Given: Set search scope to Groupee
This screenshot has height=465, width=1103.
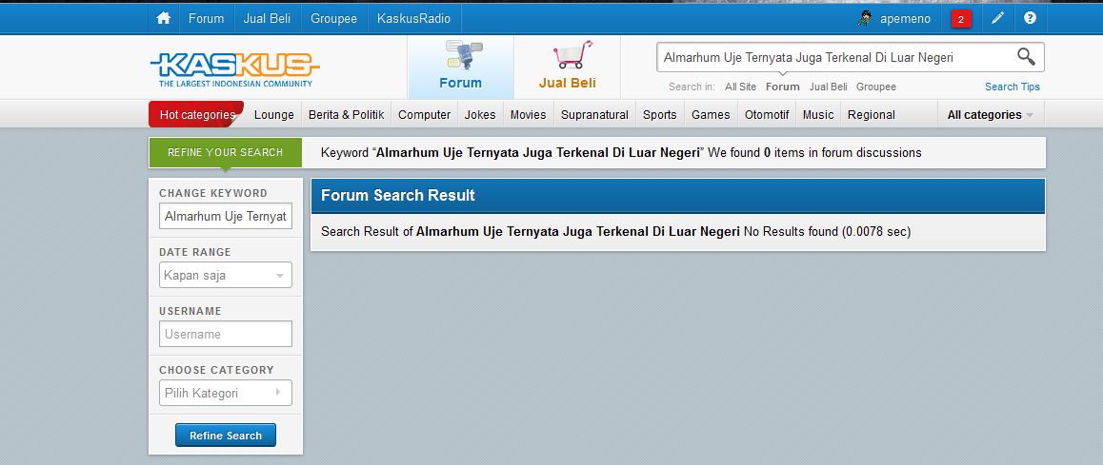Looking at the screenshot, I should click(875, 87).
